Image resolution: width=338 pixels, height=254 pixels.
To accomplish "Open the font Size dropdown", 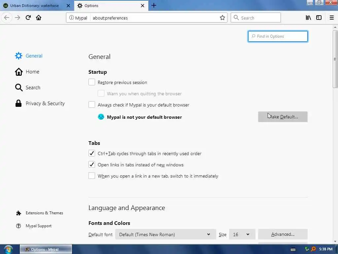I will click(242, 234).
